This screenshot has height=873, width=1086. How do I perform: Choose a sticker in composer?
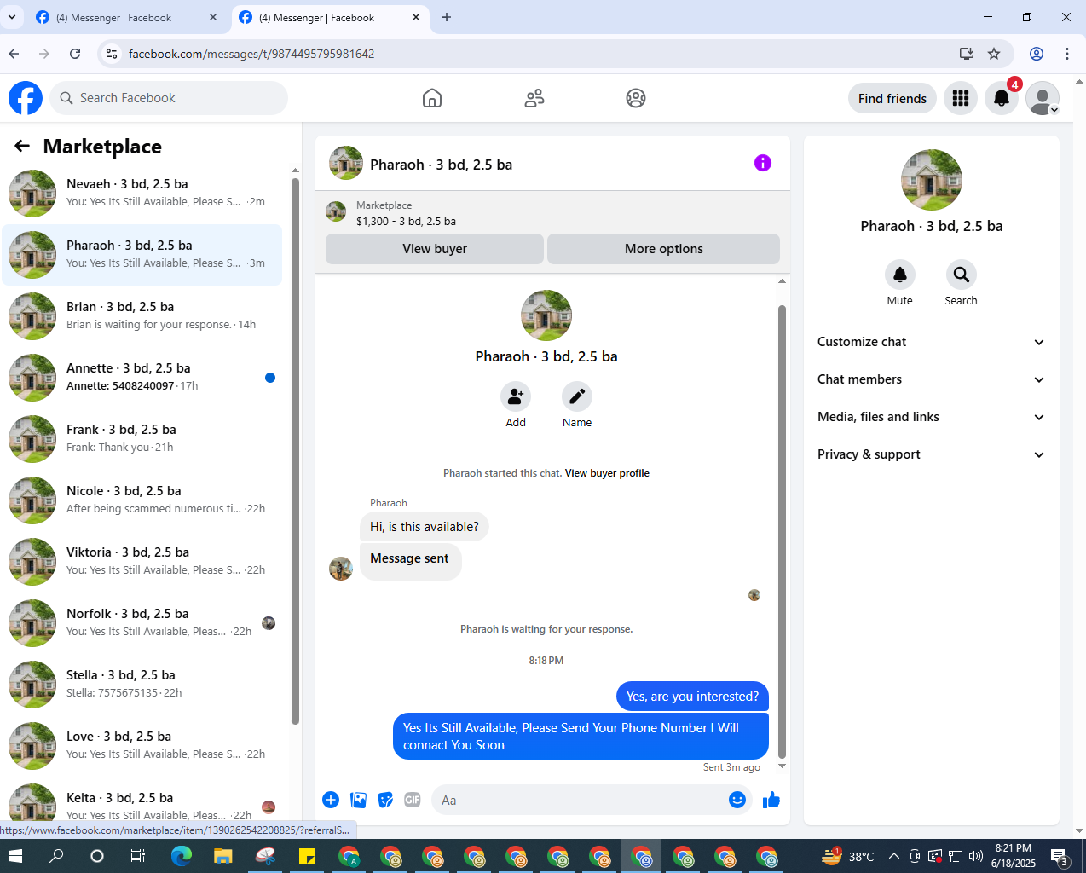(386, 800)
